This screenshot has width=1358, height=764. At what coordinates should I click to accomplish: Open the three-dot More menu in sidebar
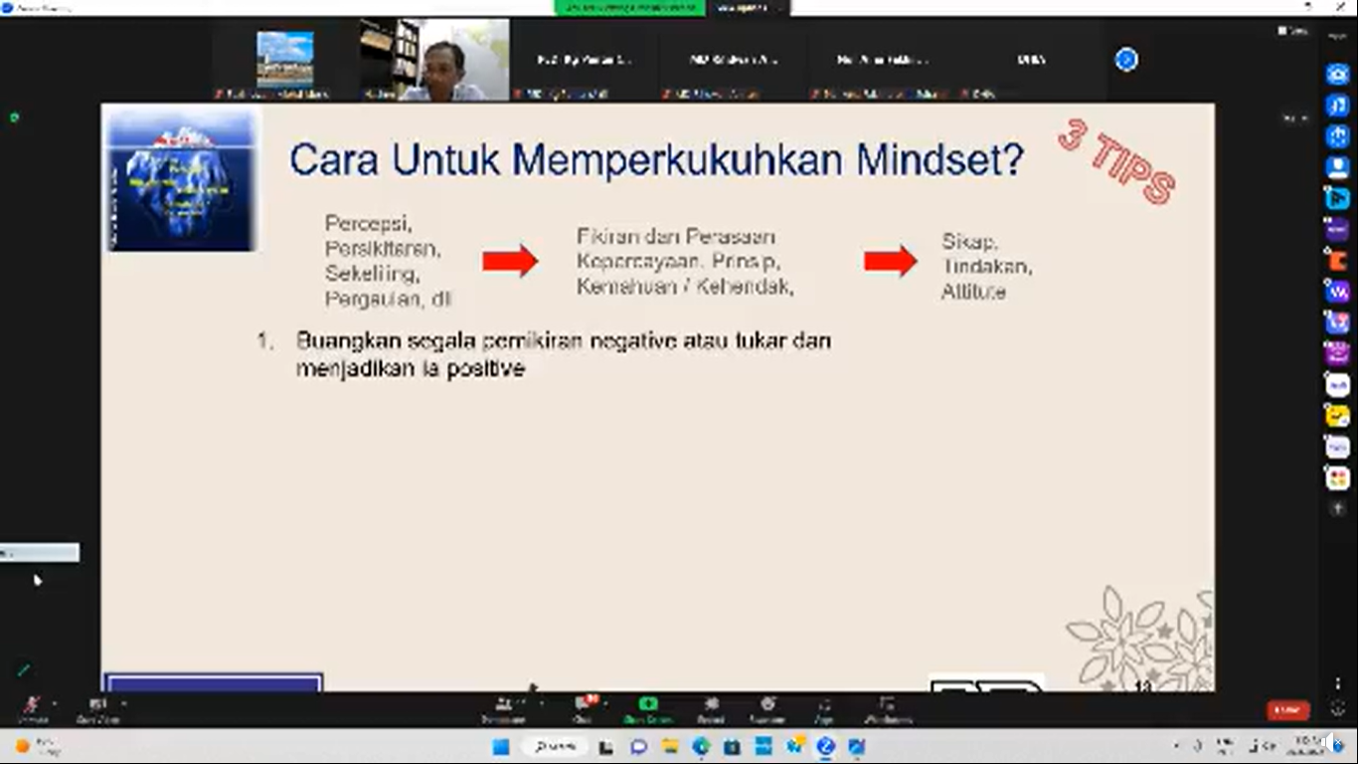pyautogui.click(x=1338, y=683)
